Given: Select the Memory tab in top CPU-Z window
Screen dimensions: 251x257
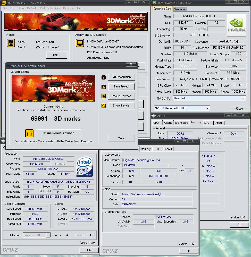Looking at the screenshot, I should (196, 122).
